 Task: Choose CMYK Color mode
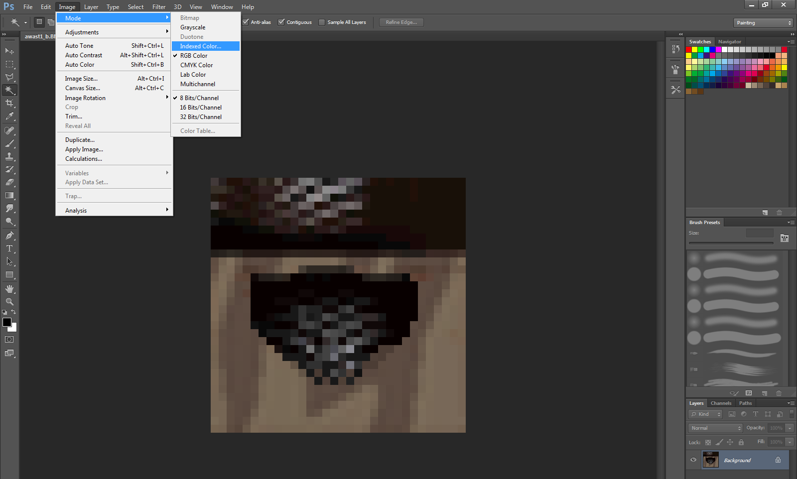pos(206,65)
